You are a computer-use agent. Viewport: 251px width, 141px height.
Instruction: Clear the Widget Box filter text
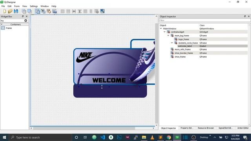tap(25, 21)
